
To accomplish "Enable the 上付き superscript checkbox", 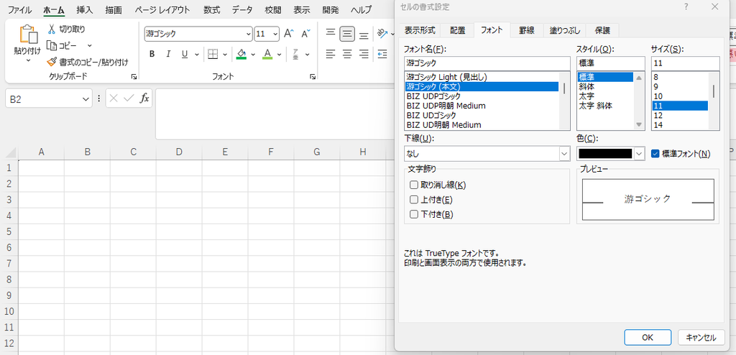I will click(x=413, y=200).
